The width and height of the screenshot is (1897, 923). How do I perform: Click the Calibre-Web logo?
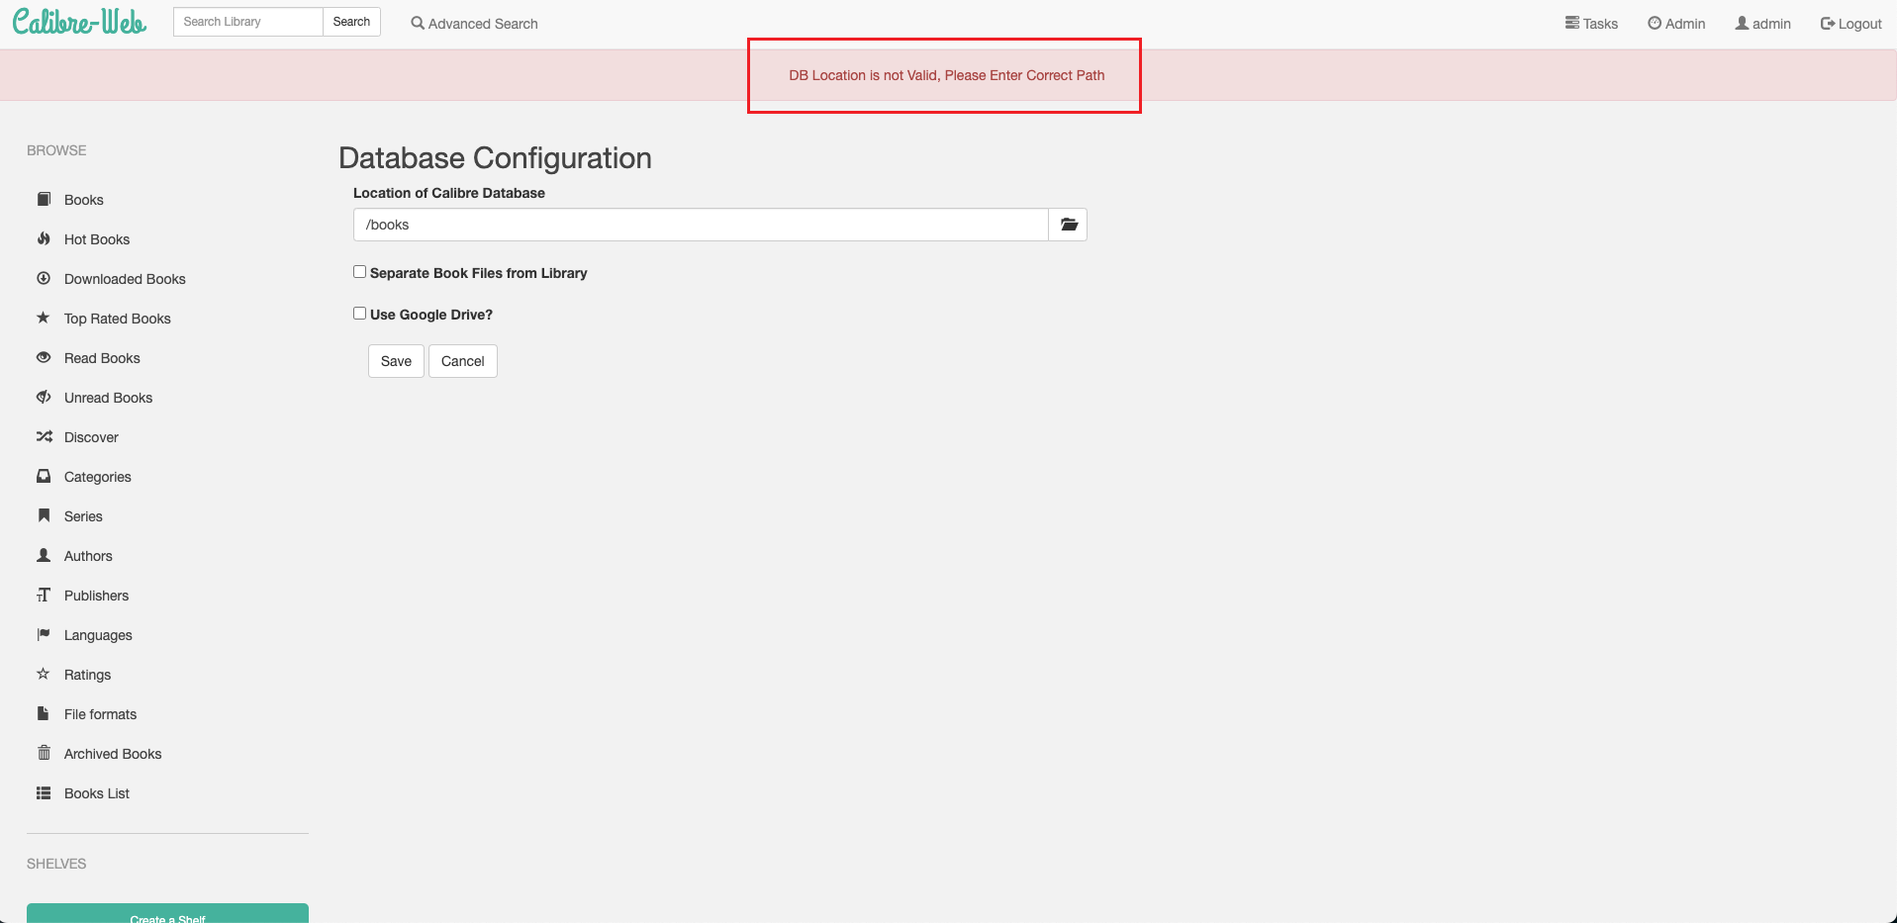tap(79, 22)
